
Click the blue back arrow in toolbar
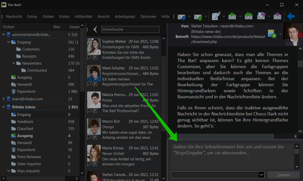(x=291, y=17)
